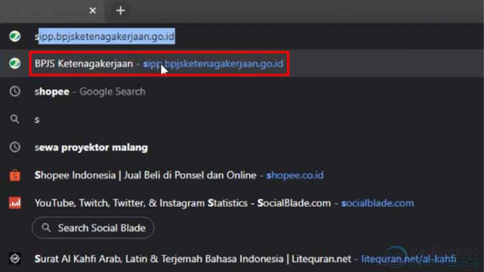This screenshot has width=484, height=272.
Task: Select BPJS Ketenagakerjaan suggestion
Action: (x=242, y=63)
